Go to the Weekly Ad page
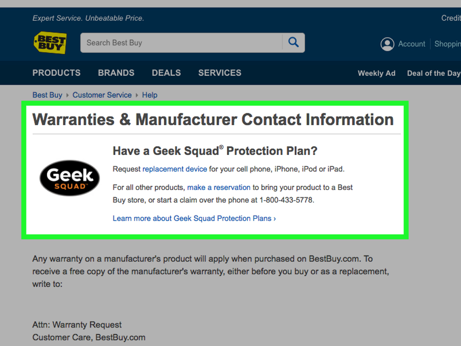461x346 pixels. click(376, 73)
